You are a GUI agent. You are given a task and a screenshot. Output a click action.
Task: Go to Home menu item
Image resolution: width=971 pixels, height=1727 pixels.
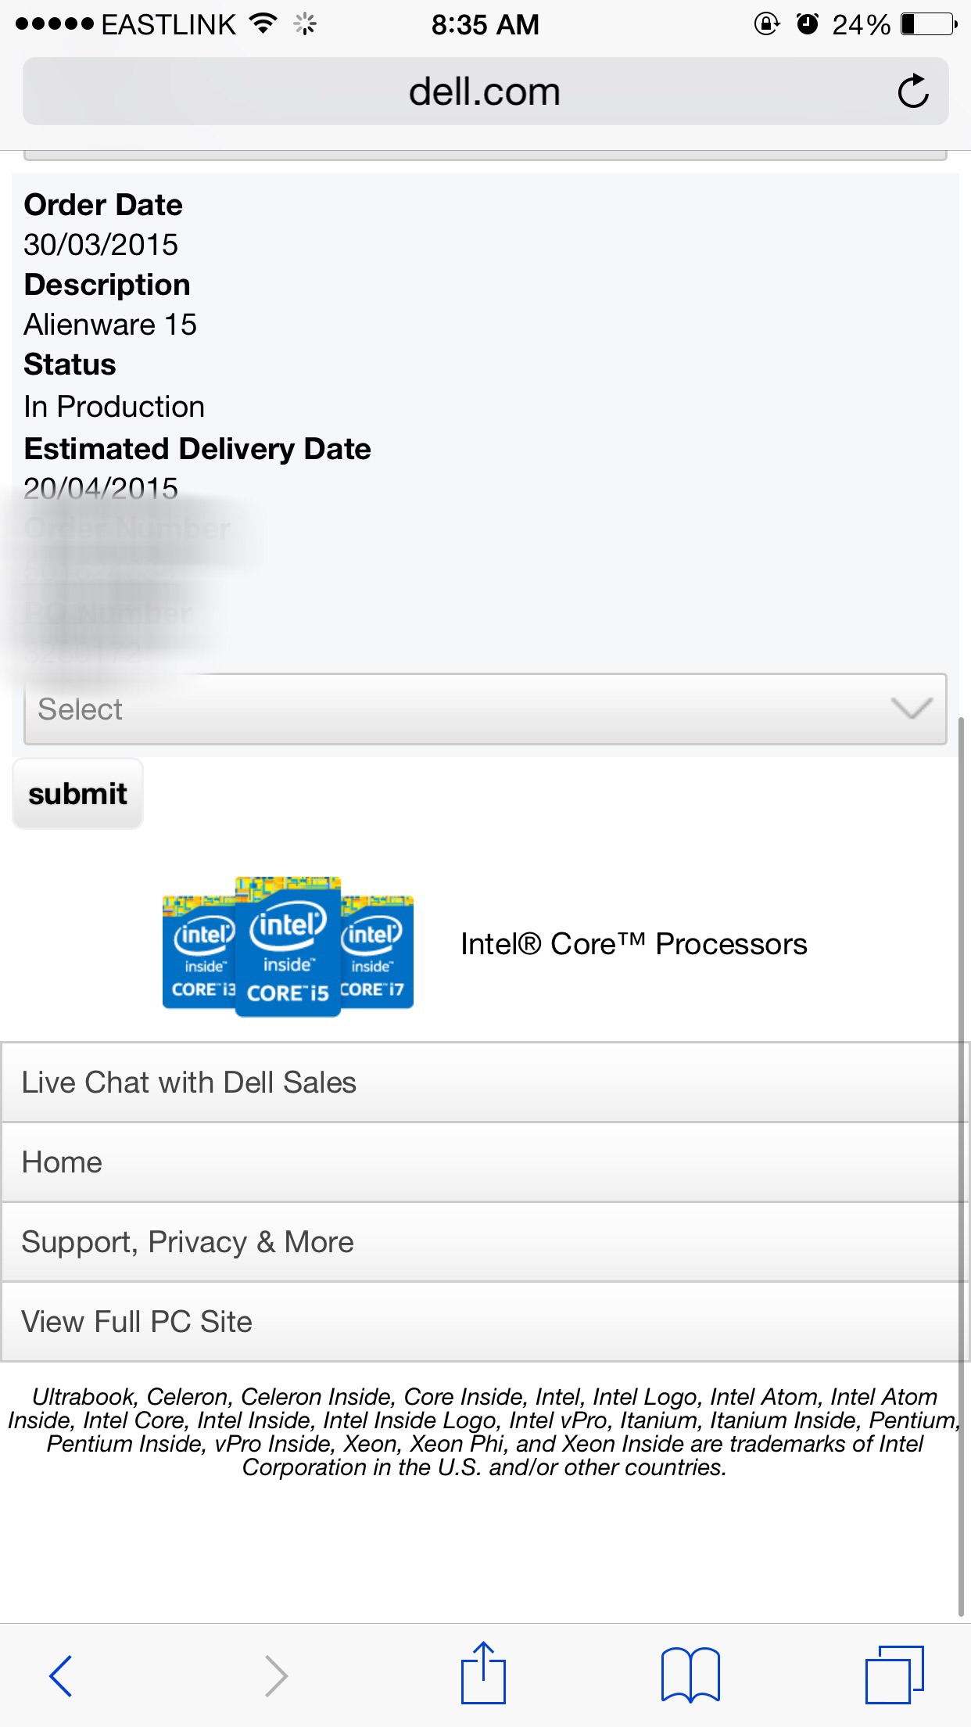[485, 1162]
